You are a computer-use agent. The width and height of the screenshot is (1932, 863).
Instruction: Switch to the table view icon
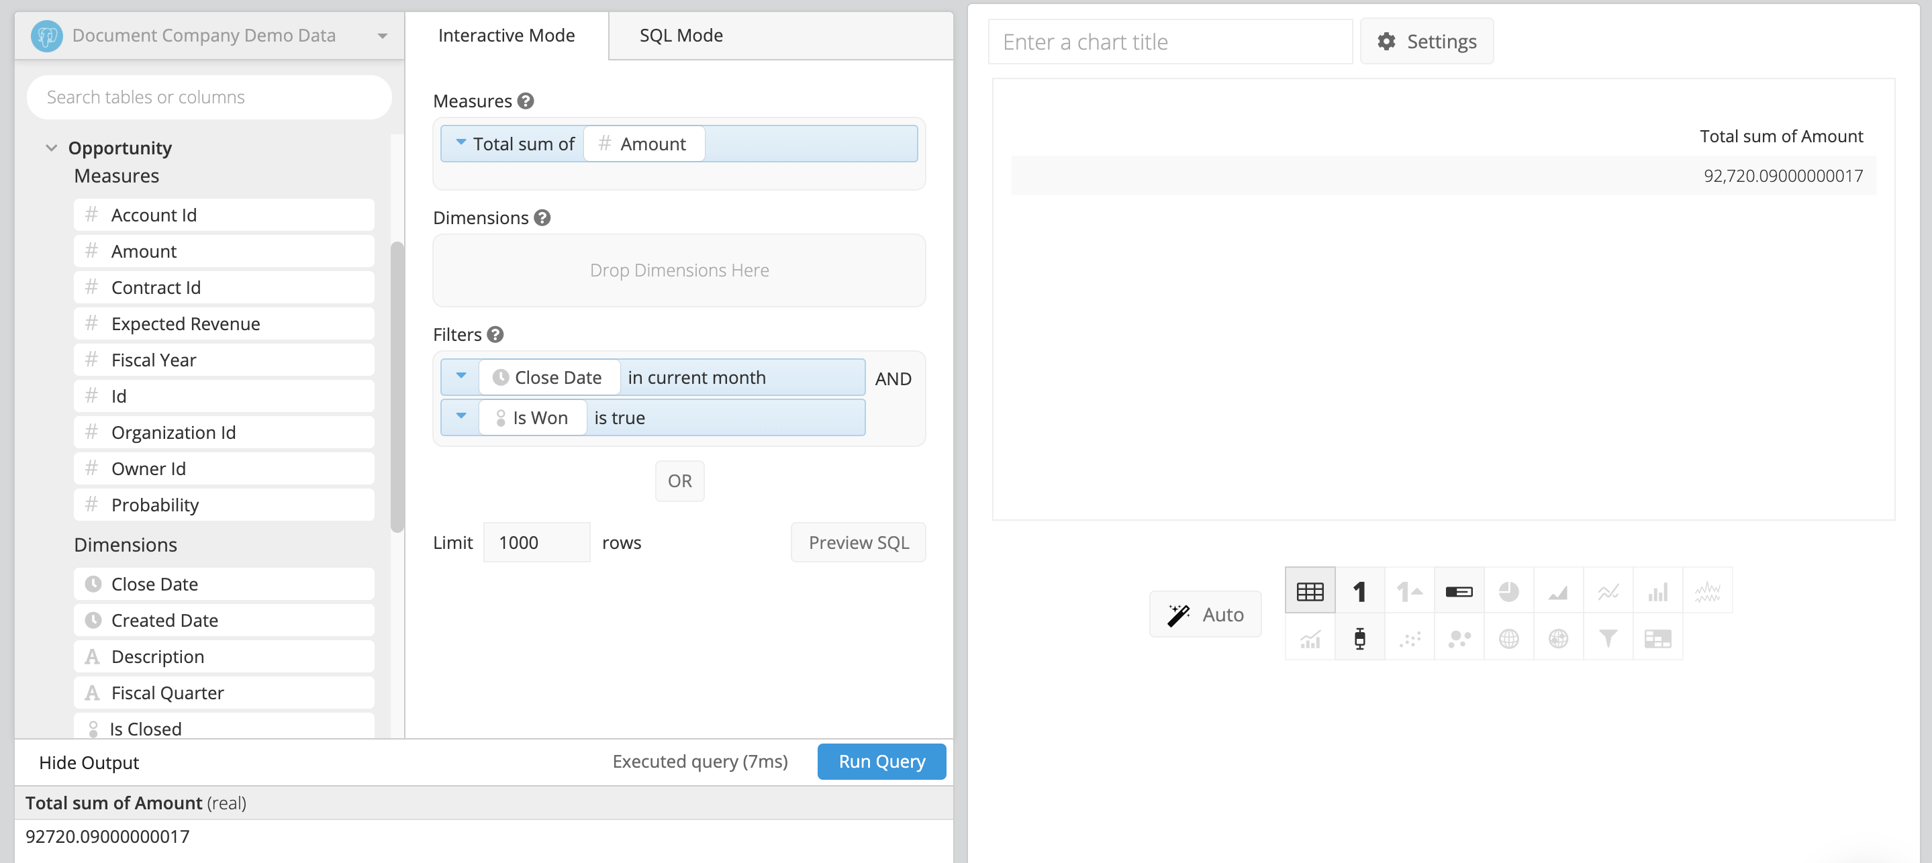point(1308,591)
